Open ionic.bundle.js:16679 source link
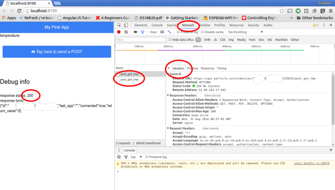335x190 pixels. coord(312,163)
